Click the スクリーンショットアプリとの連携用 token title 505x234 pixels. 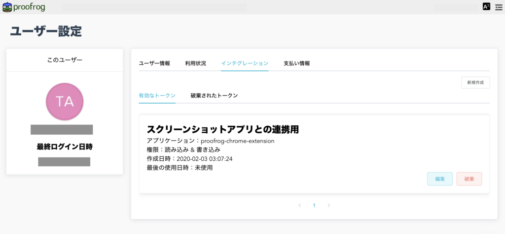pyautogui.click(x=223, y=129)
